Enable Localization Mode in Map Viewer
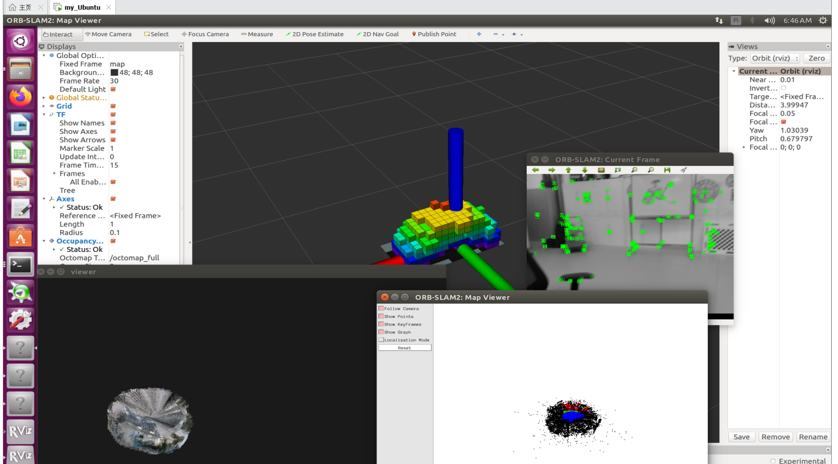Image resolution: width=838 pixels, height=464 pixels. [x=381, y=339]
